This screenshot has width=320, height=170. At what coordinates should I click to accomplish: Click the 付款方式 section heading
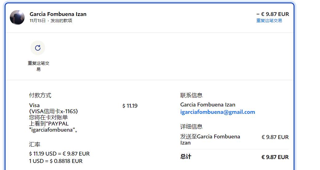[x=40, y=95]
